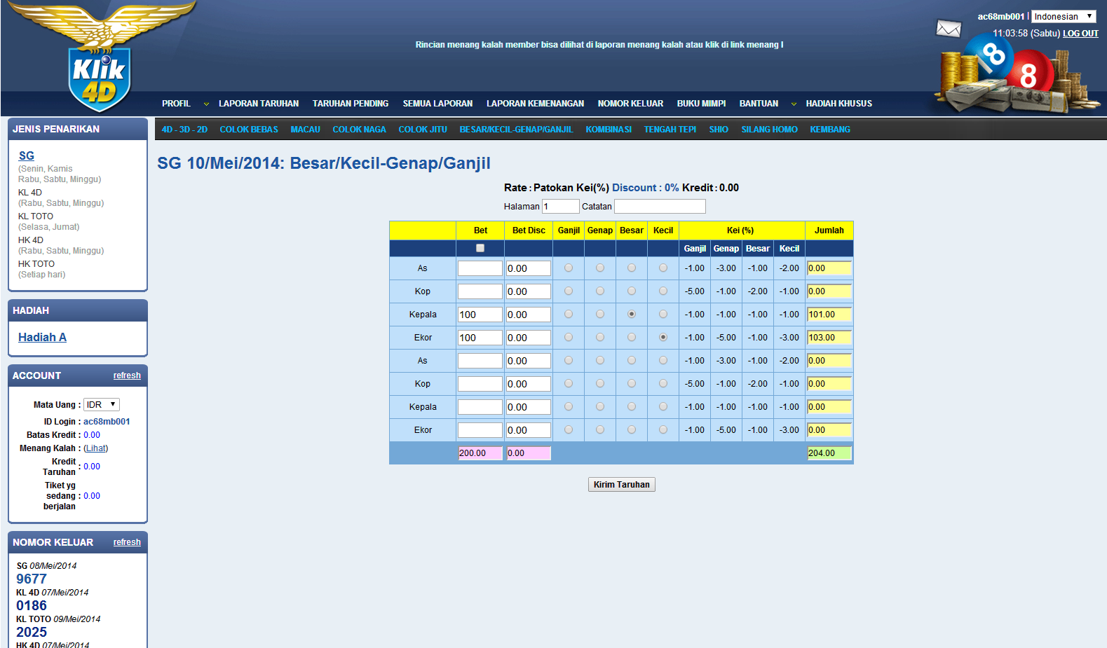Click the Klik4D eagle logo

(x=100, y=56)
